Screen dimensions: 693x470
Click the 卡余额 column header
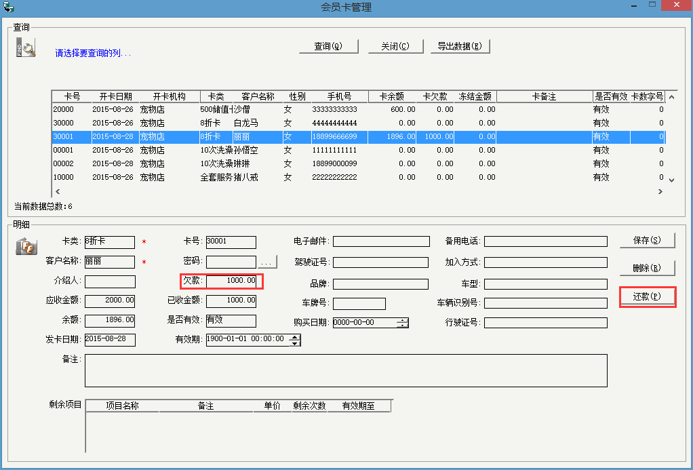tap(392, 96)
